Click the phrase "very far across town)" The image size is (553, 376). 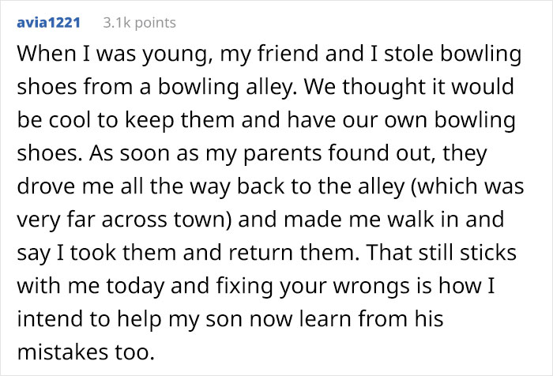pyautogui.click(x=125, y=220)
